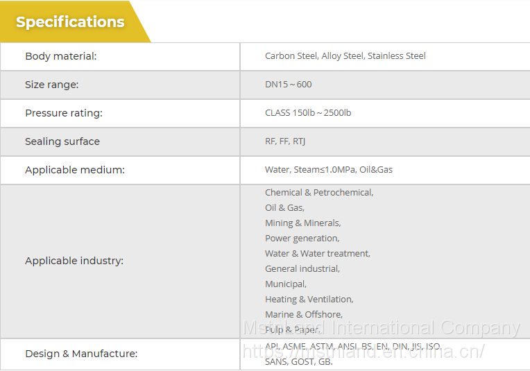
Task: Select the "Sealing surface" label
Action: 62,141
